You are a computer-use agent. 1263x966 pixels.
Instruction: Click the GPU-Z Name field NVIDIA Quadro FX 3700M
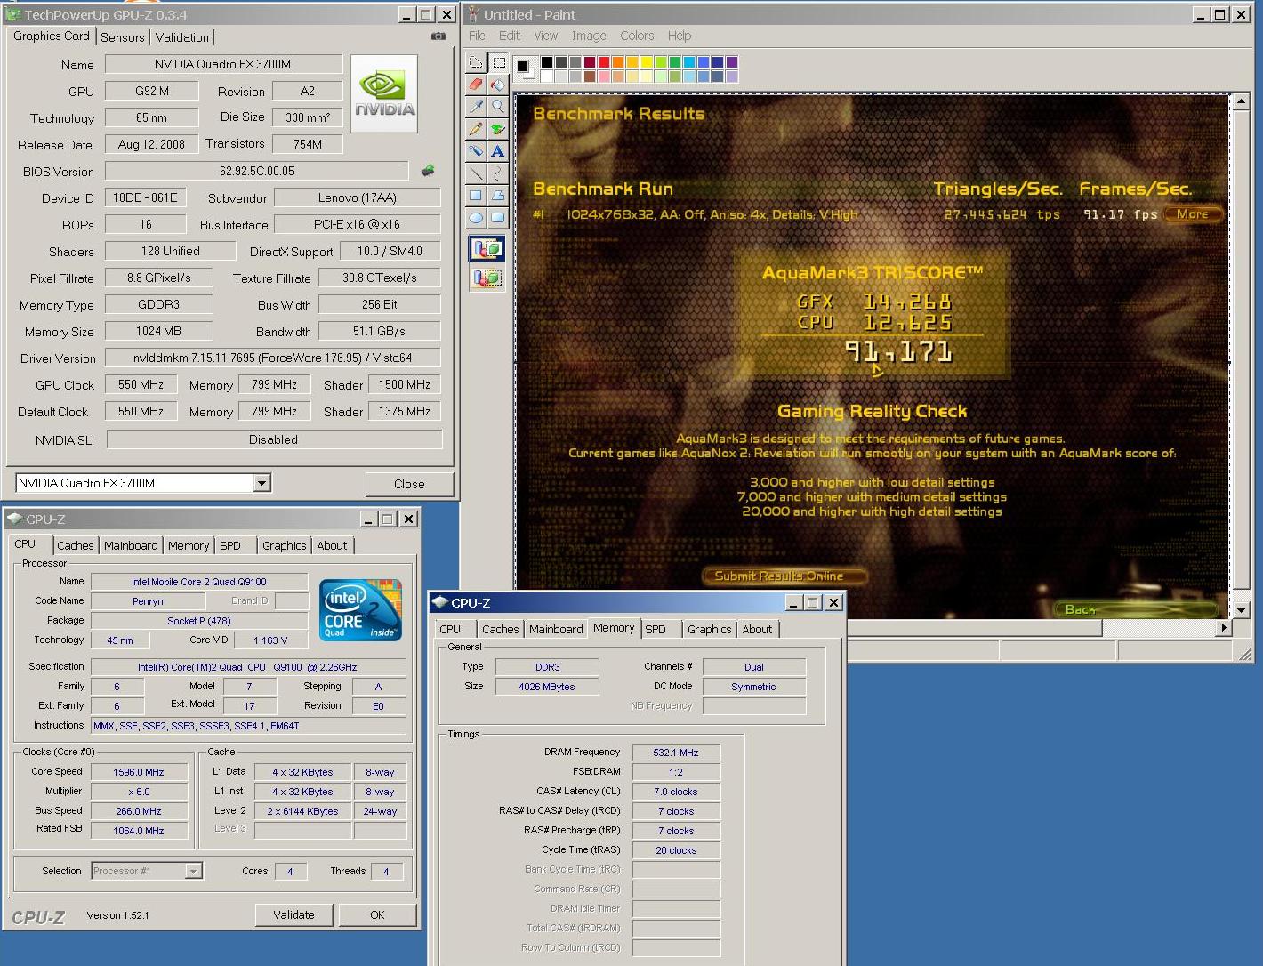tap(223, 64)
